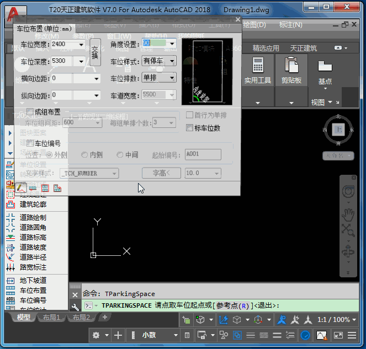Image resolution: width=366 pixels, height=349 pixels.
Task: Select the second parking layout mode icon in dialog
Action: pos(33,188)
